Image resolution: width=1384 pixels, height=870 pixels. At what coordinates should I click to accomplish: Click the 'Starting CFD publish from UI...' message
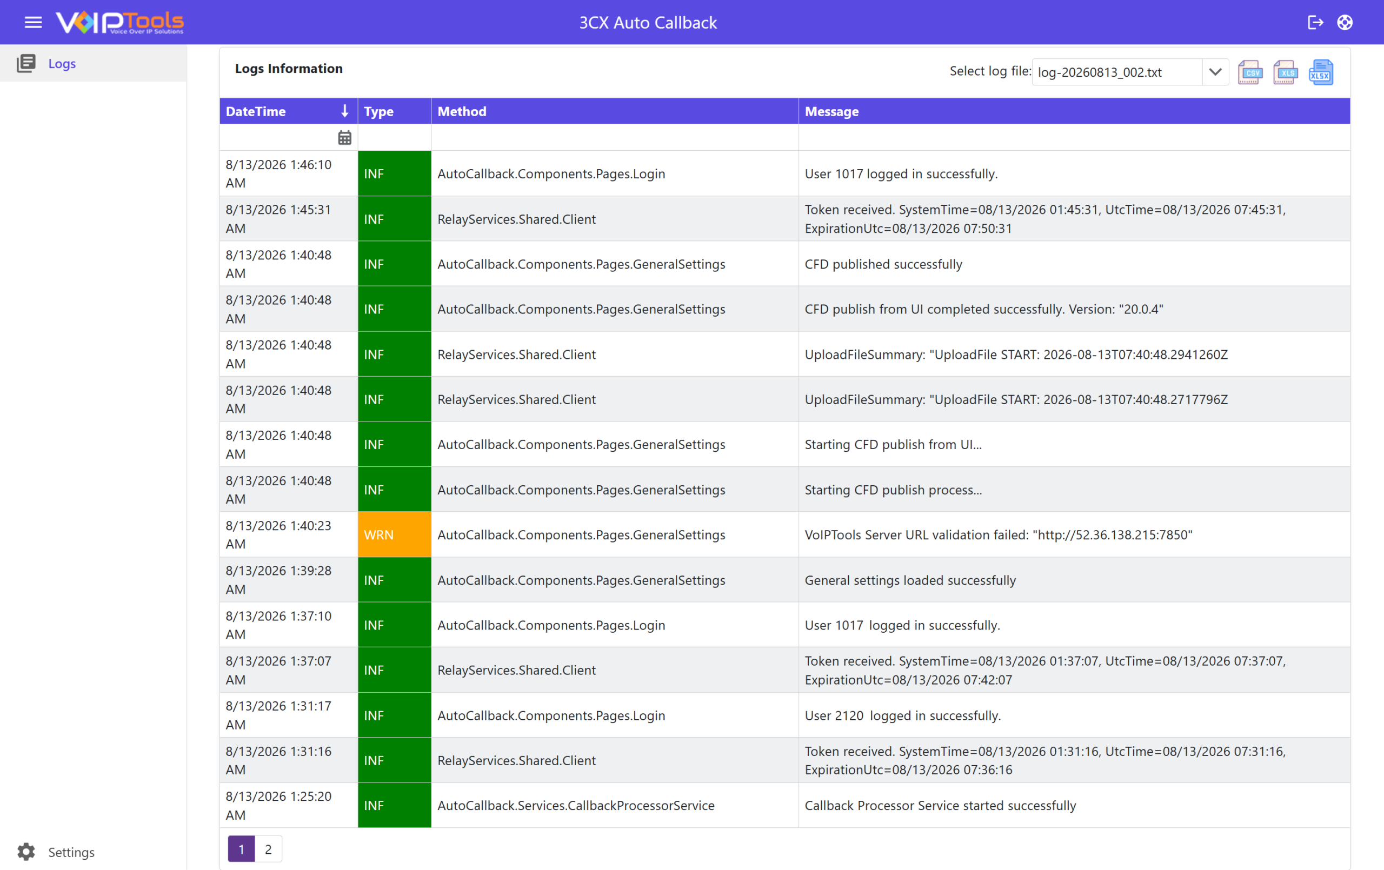click(x=893, y=444)
